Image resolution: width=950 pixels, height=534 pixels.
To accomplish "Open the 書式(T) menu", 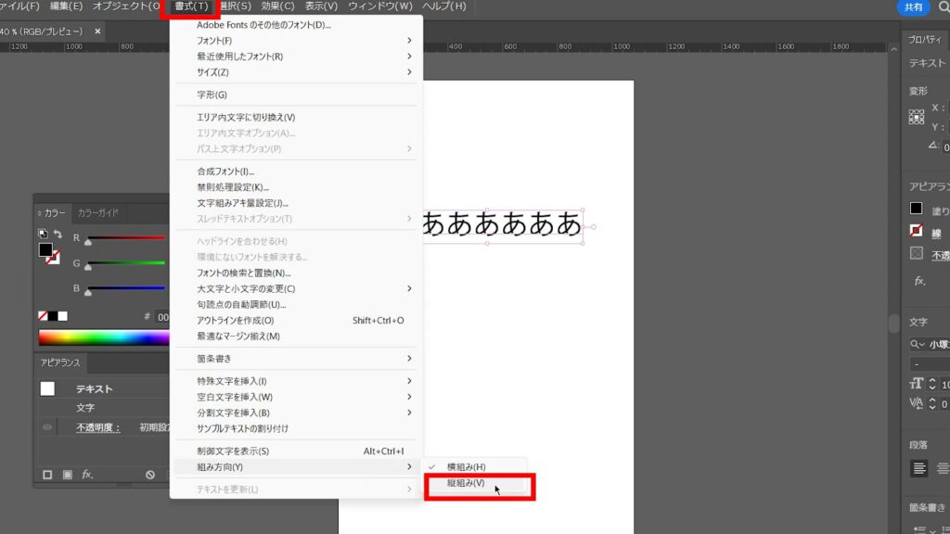I will 191,6.
